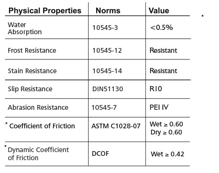Click the R10 slip value
The height and width of the screenshot is (173, 219).
(156, 89)
